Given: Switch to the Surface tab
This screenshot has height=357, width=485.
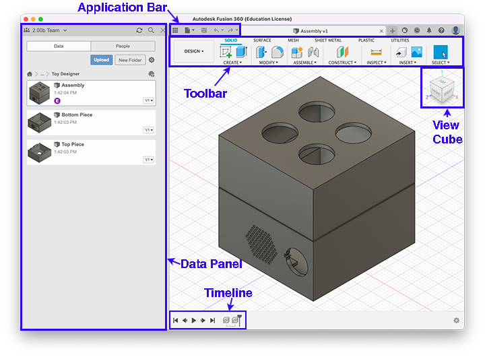Looking at the screenshot, I should coord(262,40).
